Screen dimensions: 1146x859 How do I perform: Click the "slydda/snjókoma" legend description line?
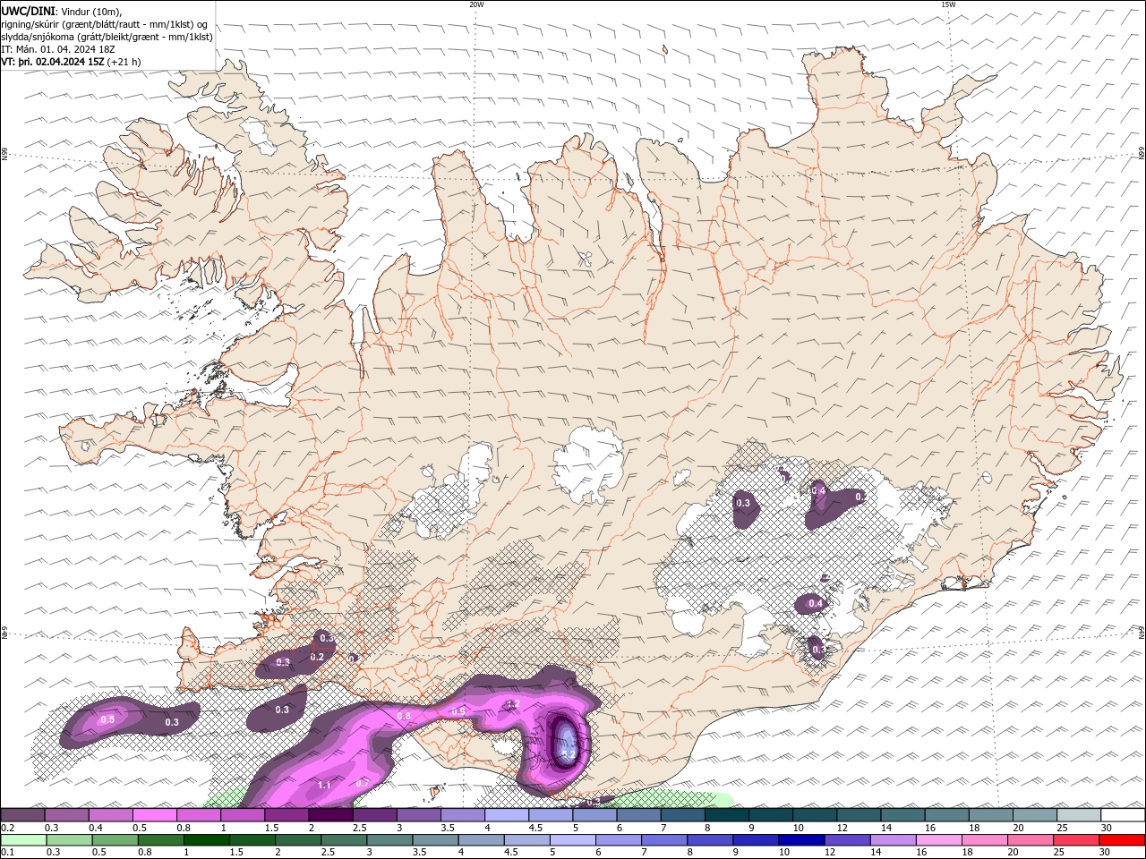107,37
